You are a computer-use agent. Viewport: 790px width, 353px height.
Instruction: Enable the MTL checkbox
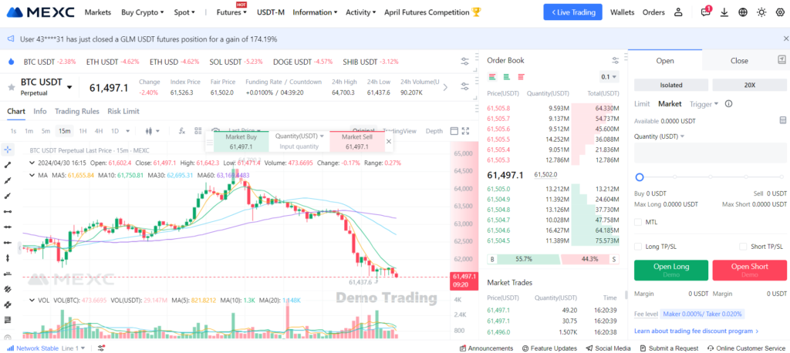(x=638, y=222)
